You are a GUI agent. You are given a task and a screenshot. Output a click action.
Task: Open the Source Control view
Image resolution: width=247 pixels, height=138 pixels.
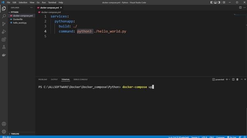[4, 24]
